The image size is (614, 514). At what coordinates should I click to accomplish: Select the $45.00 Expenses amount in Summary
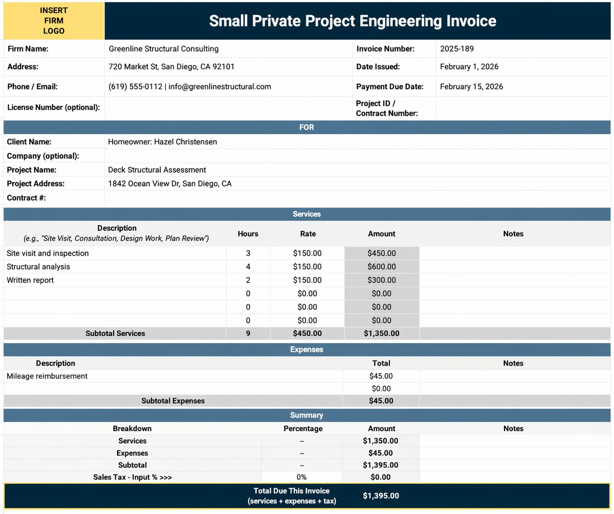(x=381, y=453)
